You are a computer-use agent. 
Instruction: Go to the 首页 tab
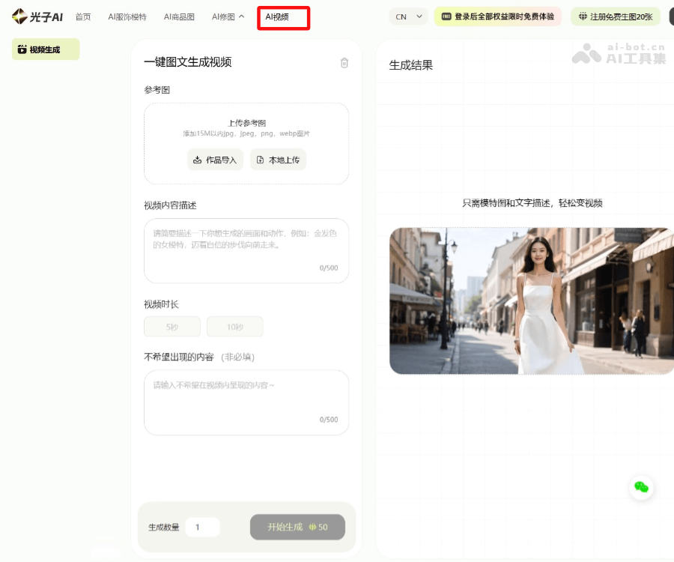click(83, 16)
